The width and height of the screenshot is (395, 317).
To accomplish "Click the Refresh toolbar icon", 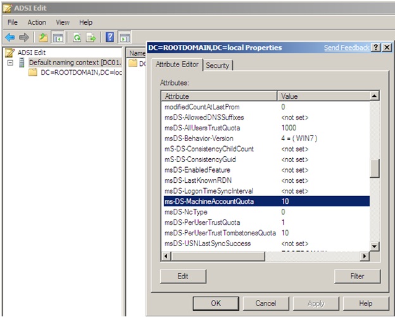I will [77, 37].
